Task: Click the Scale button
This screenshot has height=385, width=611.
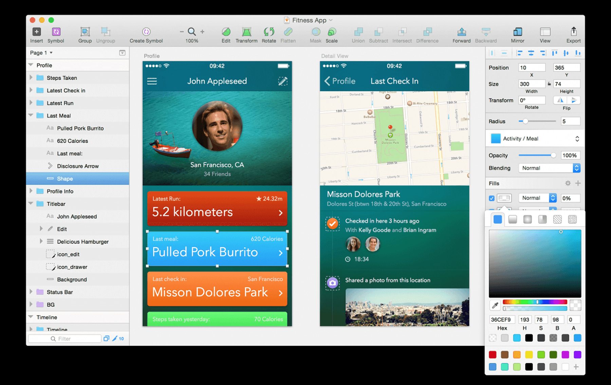Action: click(x=332, y=34)
